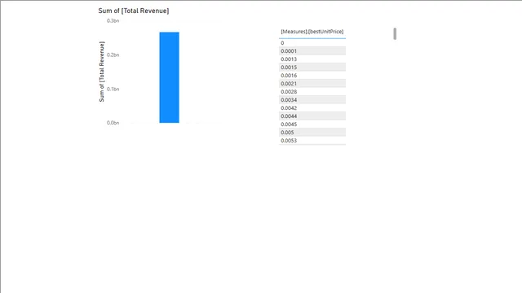The width and height of the screenshot is (522, 293).
Task: Click the 0.1bn y-axis label
Action: click(113, 89)
